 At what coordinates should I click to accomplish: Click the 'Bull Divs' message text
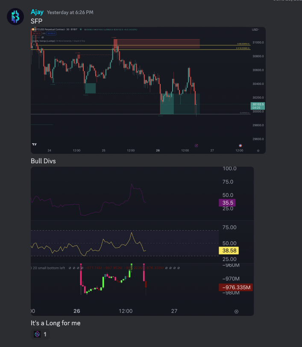pos(43,161)
